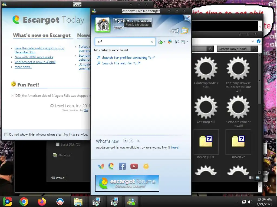277x207 pixels.
Task: Open Firefox from the taskbar
Action: 42,202
